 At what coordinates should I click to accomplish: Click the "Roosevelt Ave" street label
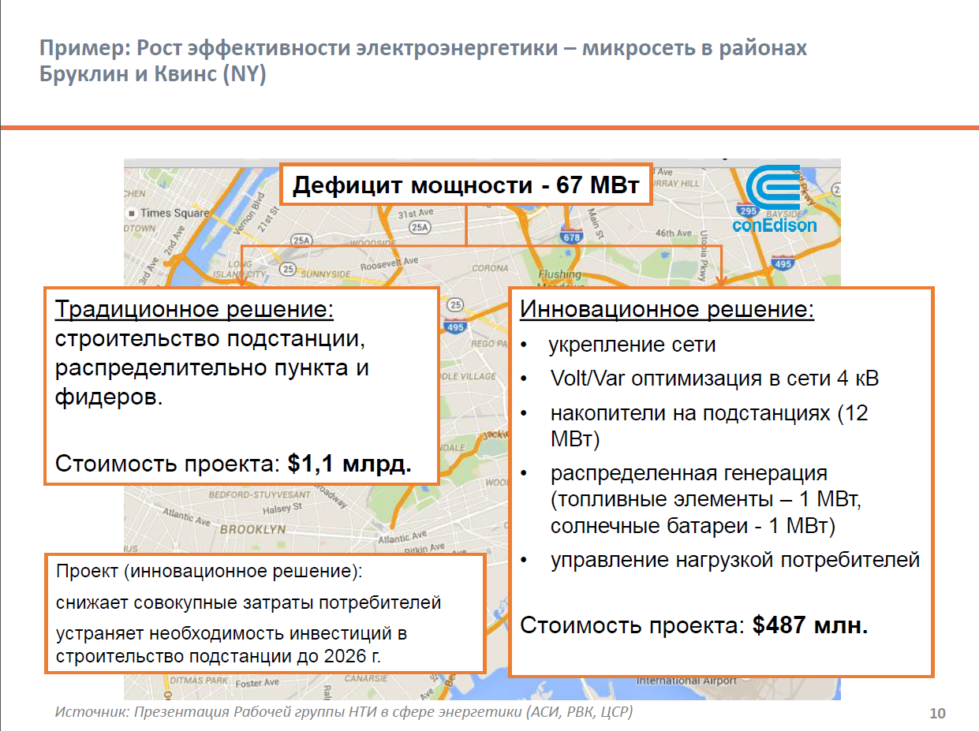[388, 265]
